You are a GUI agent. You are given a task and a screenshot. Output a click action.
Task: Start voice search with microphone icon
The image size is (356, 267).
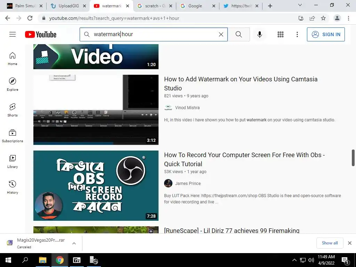(259, 34)
